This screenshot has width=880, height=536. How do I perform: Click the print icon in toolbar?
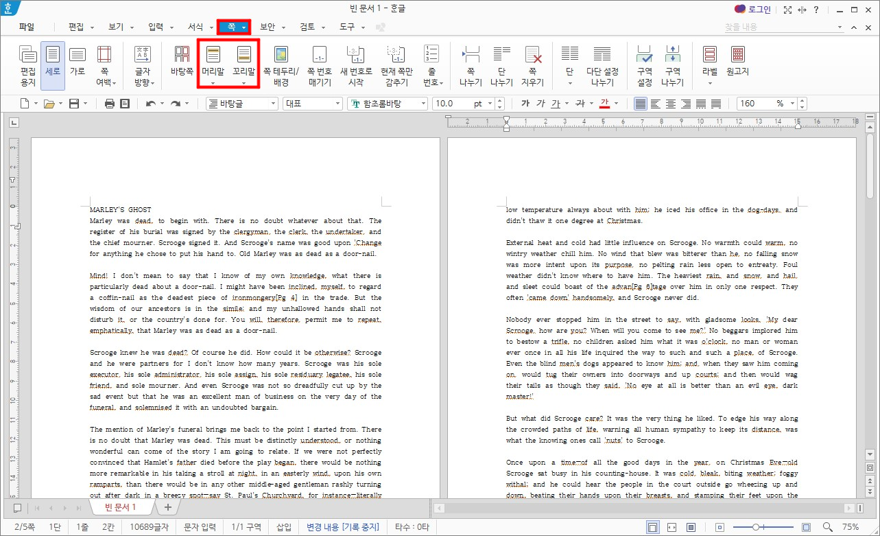point(110,104)
